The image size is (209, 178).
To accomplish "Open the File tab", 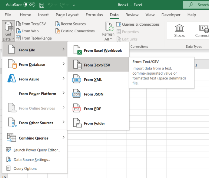I will [8, 15].
